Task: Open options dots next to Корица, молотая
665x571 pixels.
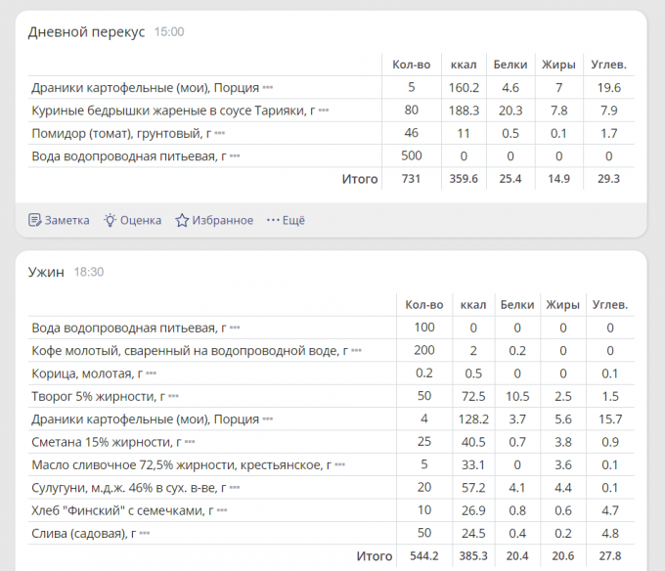Action: 152,373
